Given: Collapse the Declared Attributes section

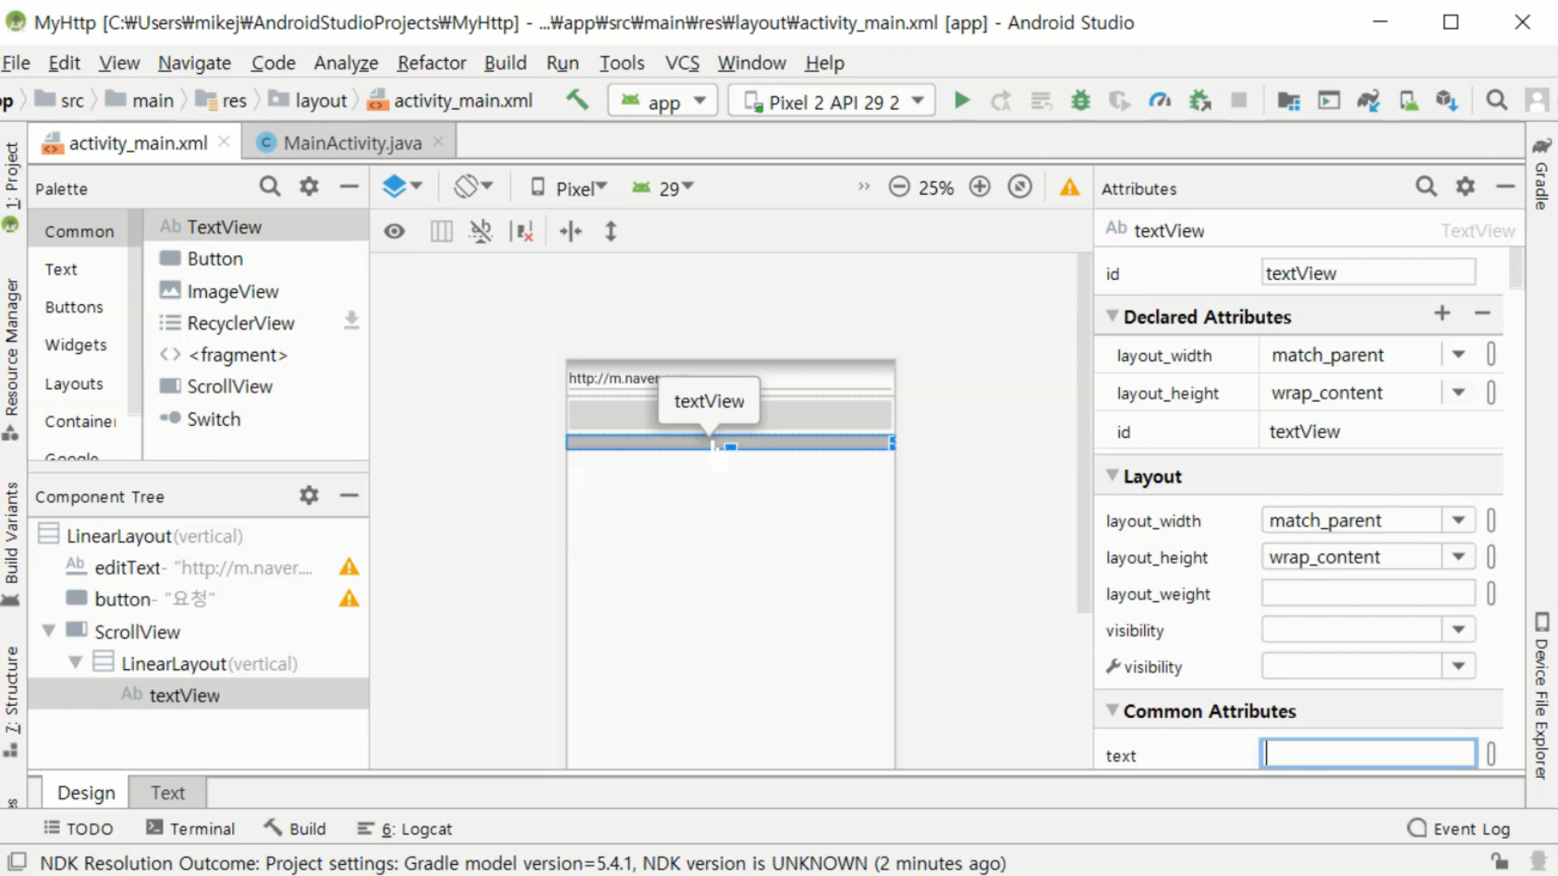Looking at the screenshot, I should [x=1113, y=316].
